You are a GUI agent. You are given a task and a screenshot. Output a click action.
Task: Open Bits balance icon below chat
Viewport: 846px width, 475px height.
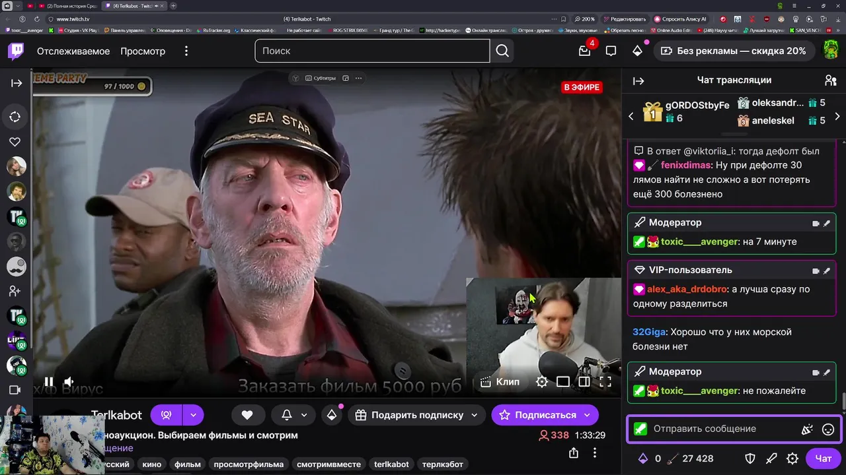[x=642, y=459]
